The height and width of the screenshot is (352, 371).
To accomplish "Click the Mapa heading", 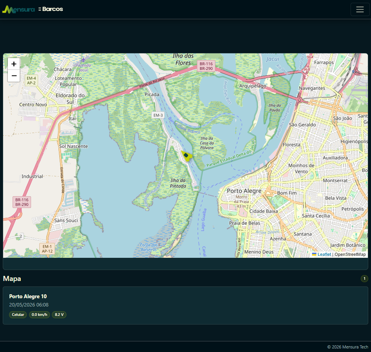I will click(x=12, y=279).
